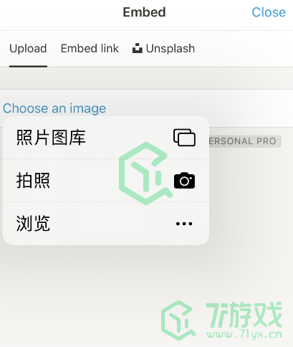Select the Unsplash tab label
Image resolution: width=293 pixels, height=347 pixels.
tap(170, 49)
